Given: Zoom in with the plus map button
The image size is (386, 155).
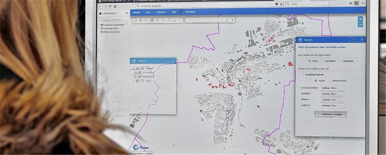Looking at the screenshot, I should (360, 19).
